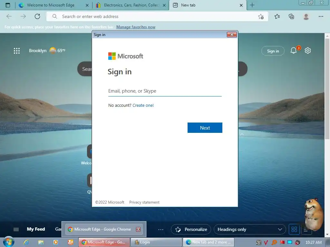The width and height of the screenshot is (330, 247).
Task: Click the orange magnifier tray icon
Action: point(274,242)
